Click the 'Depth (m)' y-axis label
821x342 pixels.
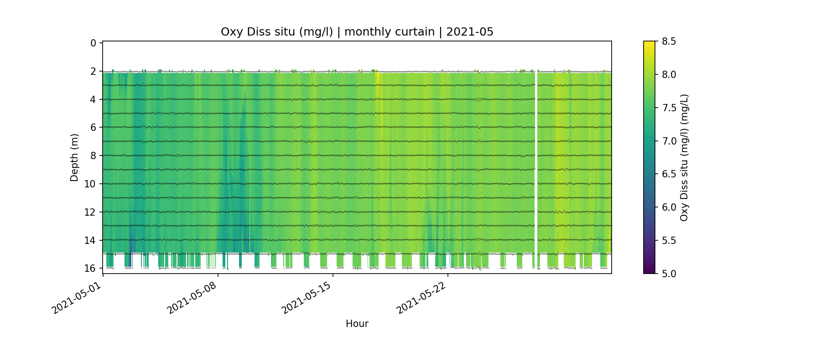pyautogui.click(x=74, y=157)
